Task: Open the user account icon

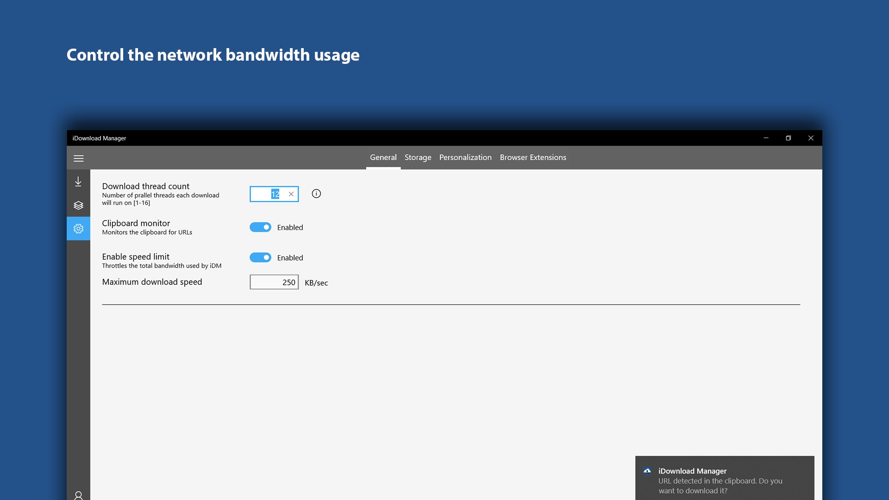Action: click(78, 495)
